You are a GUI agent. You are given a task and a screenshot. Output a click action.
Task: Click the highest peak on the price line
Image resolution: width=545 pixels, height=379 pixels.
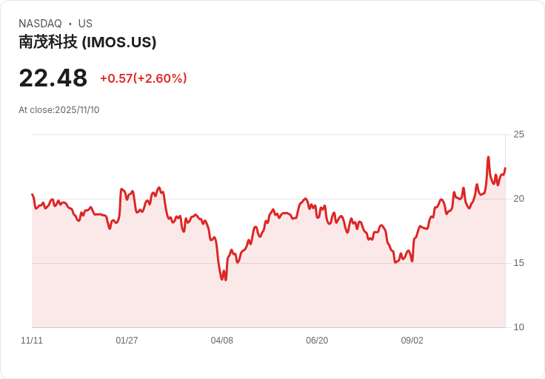(488, 157)
